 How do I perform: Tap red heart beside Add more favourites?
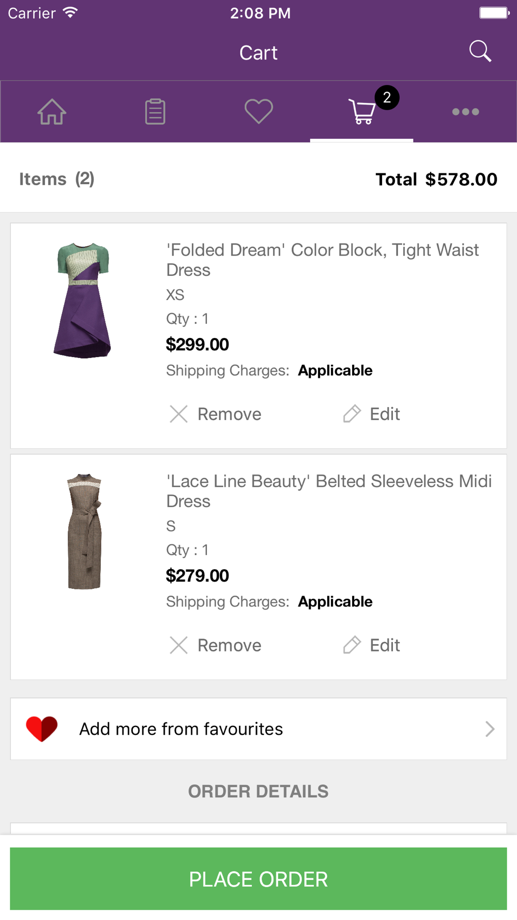click(42, 729)
